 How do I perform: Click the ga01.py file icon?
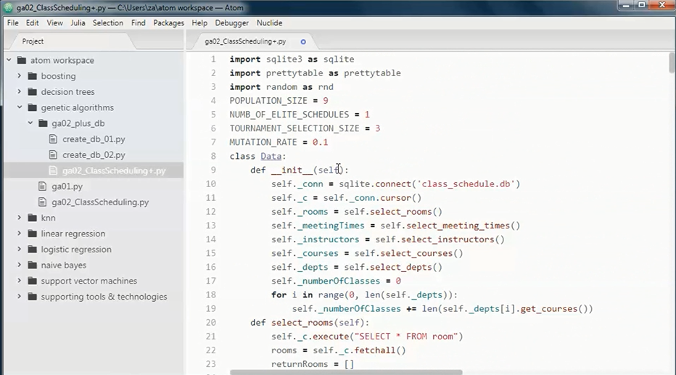(x=42, y=186)
